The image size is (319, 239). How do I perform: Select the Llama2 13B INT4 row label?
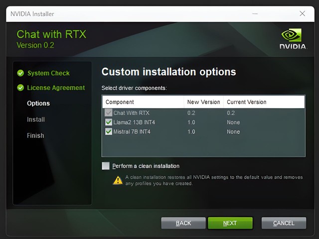point(134,122)
